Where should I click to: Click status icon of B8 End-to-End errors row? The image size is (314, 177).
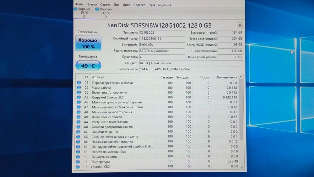[78, 147]
